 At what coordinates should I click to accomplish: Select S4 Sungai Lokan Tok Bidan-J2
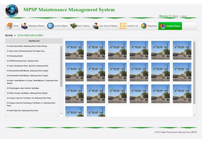[33, 98]
